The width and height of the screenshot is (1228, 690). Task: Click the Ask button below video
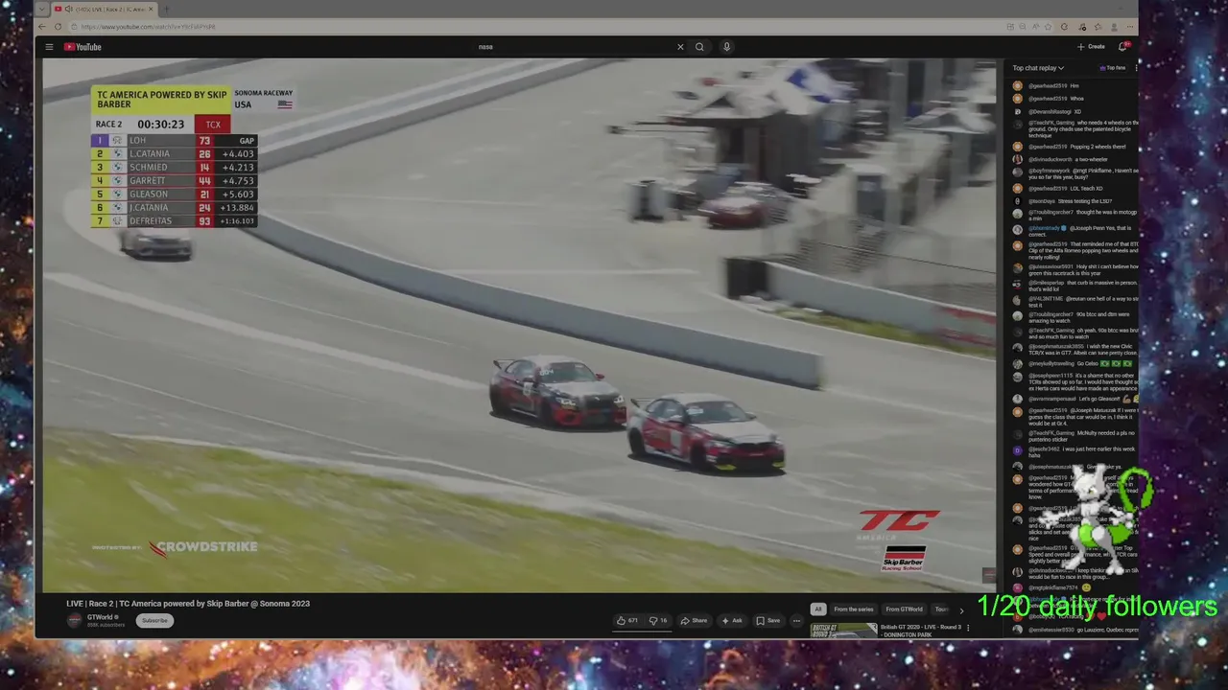(x=732, y=620)
